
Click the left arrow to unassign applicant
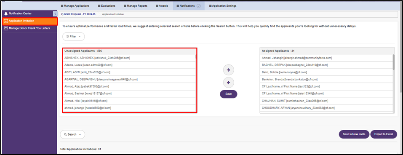229,83
